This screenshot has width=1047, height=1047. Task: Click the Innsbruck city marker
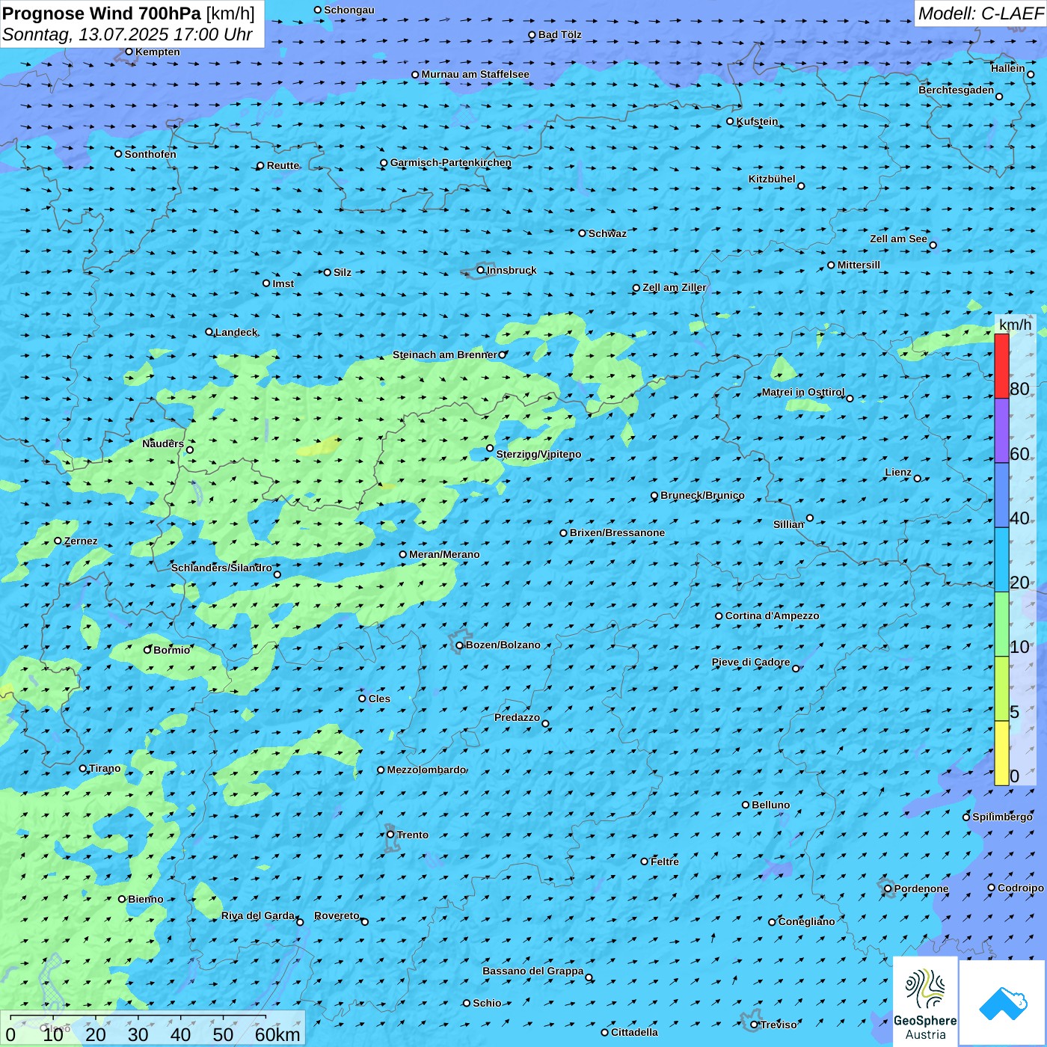click(x=481, y=270)
